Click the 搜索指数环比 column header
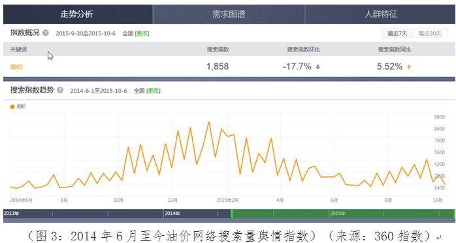456x243 pixels. [x=303, y=50]
